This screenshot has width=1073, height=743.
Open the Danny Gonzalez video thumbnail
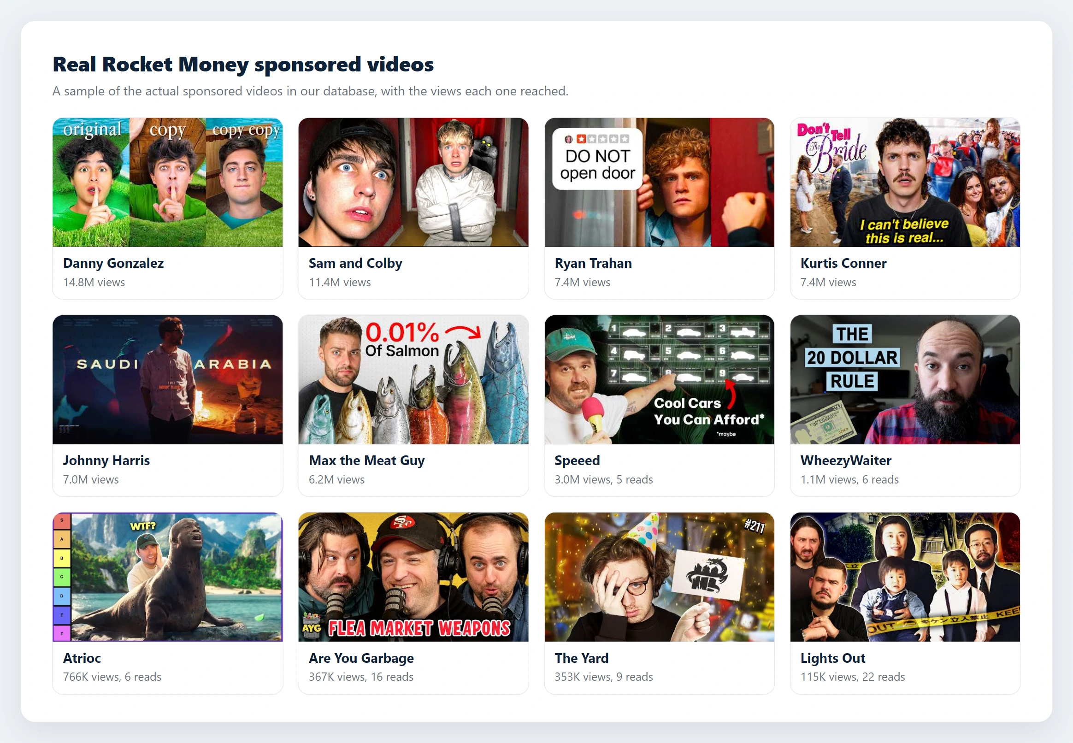168,182
